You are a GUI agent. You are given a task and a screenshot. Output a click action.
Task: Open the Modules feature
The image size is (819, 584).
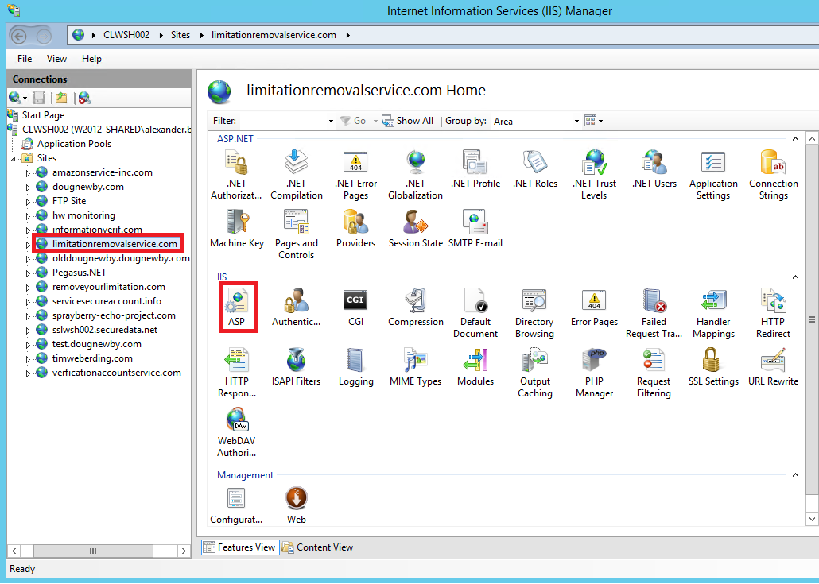[x=475, y=367]
